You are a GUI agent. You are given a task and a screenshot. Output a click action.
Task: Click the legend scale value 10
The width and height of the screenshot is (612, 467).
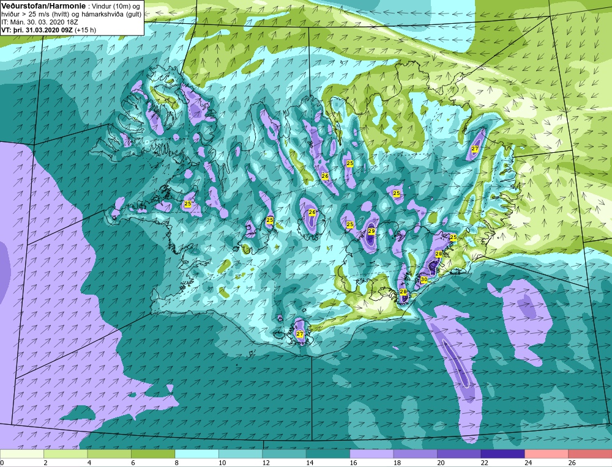[222, 463]
